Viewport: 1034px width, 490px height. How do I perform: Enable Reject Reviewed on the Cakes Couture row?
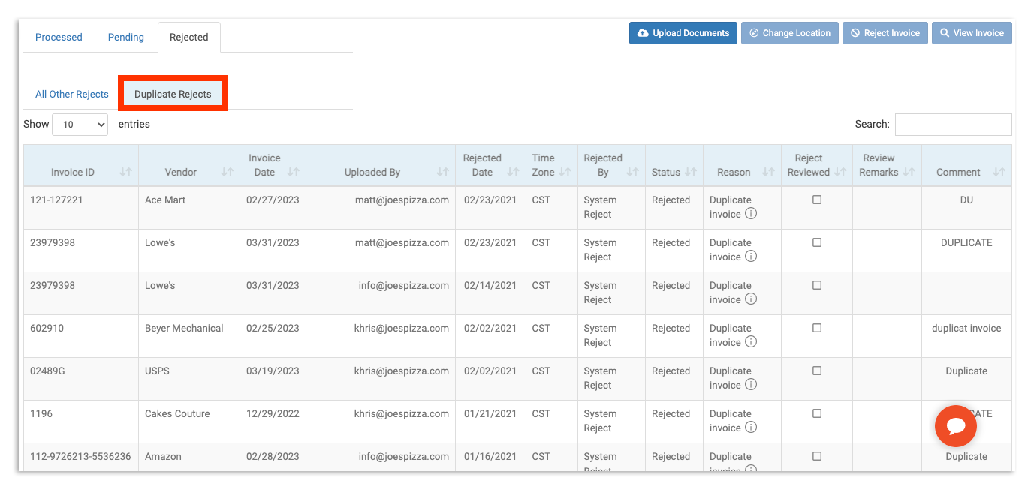click(815, 413)
